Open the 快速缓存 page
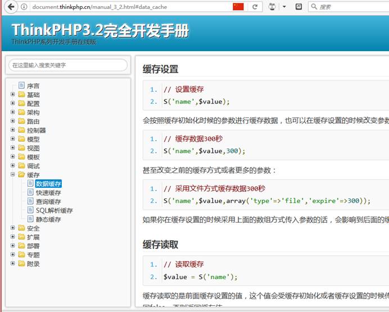Image resolution: width=389 pixels, height=312 pixels. pos(48,193)
